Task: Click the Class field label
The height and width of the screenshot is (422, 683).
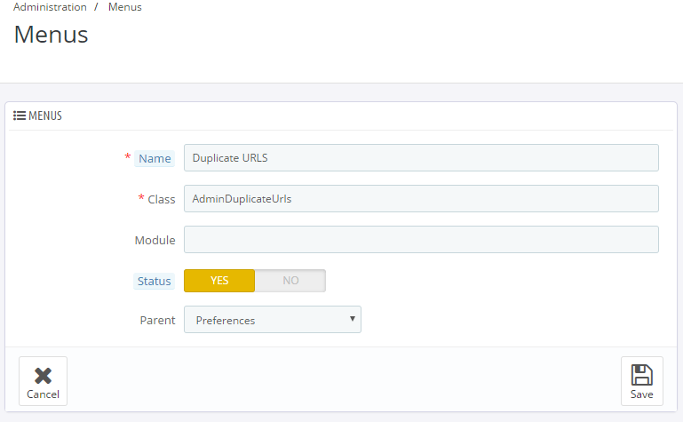Action: [x=162, y=200]
